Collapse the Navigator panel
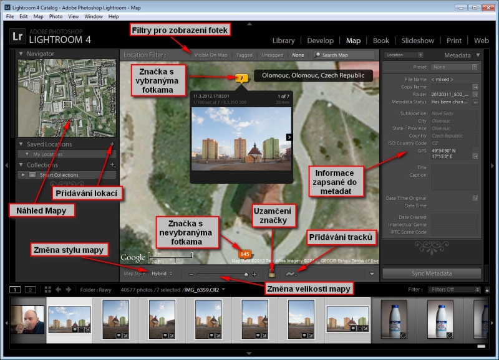This screenshot has width=499, height=360. 21,54
